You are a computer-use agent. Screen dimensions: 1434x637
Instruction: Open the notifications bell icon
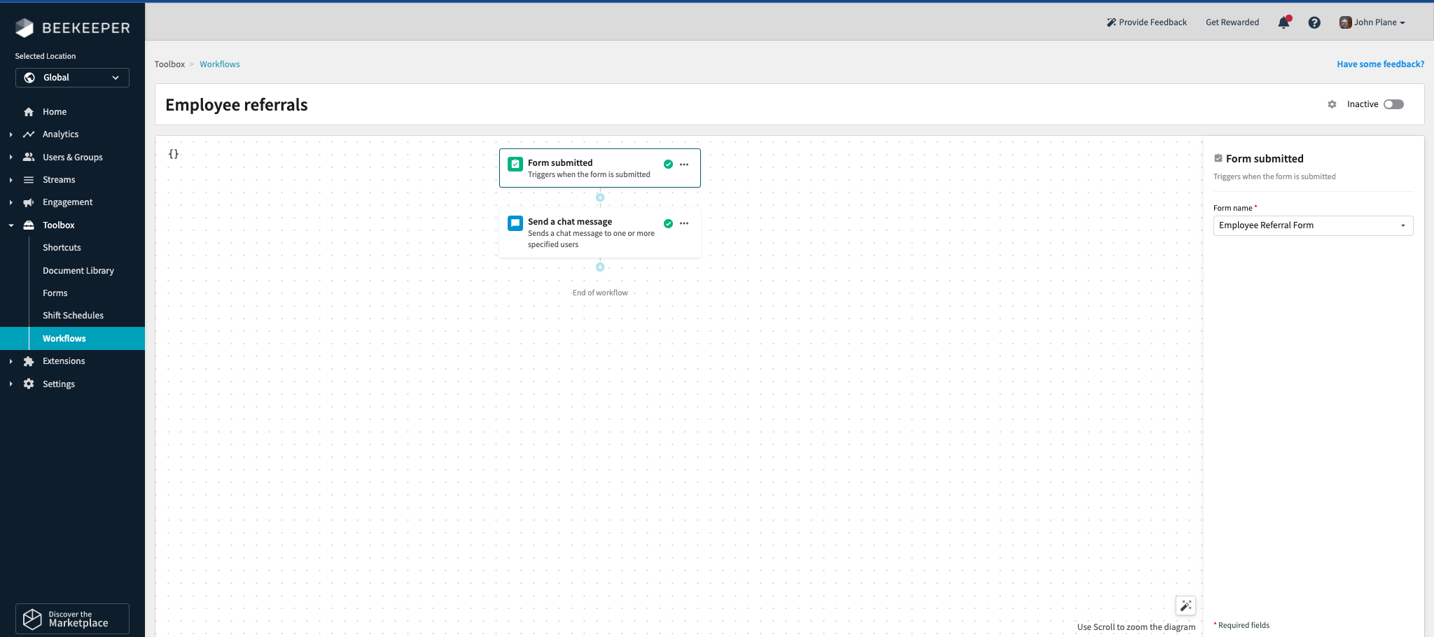click(x=1283, y=22)
